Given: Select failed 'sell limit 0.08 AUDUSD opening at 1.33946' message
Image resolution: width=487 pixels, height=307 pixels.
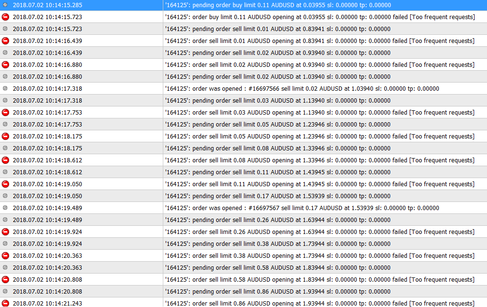Looking at the screenshot, I should 319,160.
